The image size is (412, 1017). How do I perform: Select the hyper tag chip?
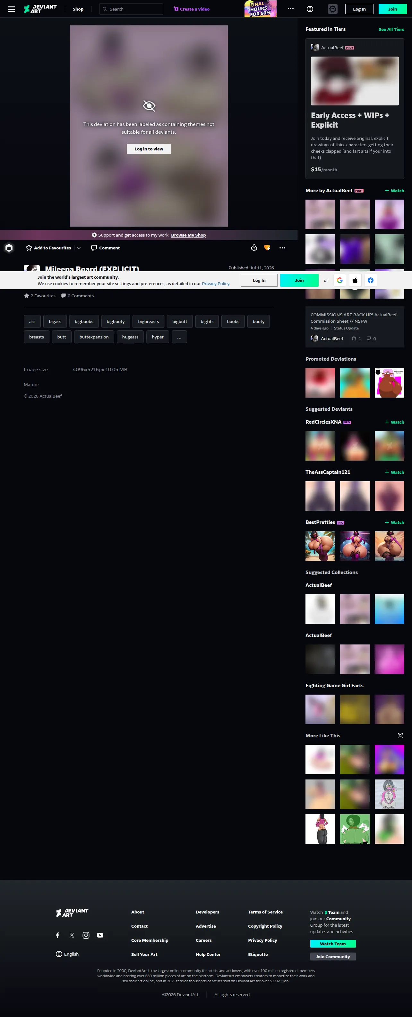[158, 337]
